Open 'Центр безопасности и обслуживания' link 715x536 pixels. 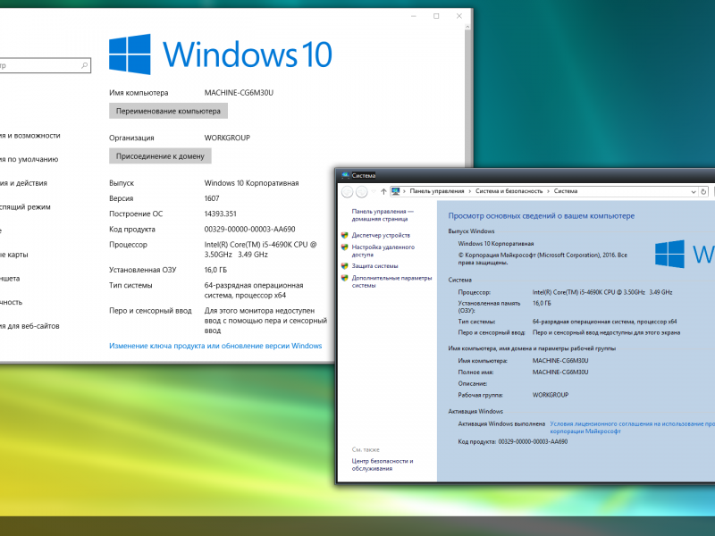[x=383, y=465]
